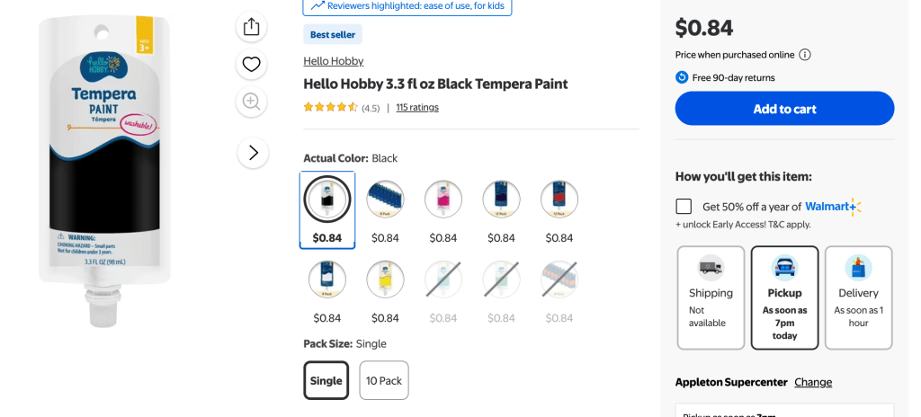This screenshot has height=417, width=921.
Task: Choose the Delivery fulfillment option
Action: (858, 297)
